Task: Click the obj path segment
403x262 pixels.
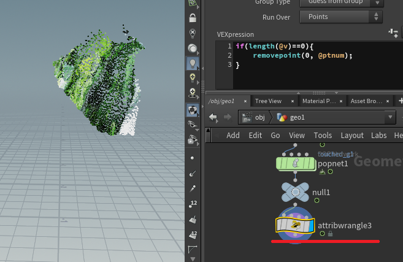Action: coord(253,118)
